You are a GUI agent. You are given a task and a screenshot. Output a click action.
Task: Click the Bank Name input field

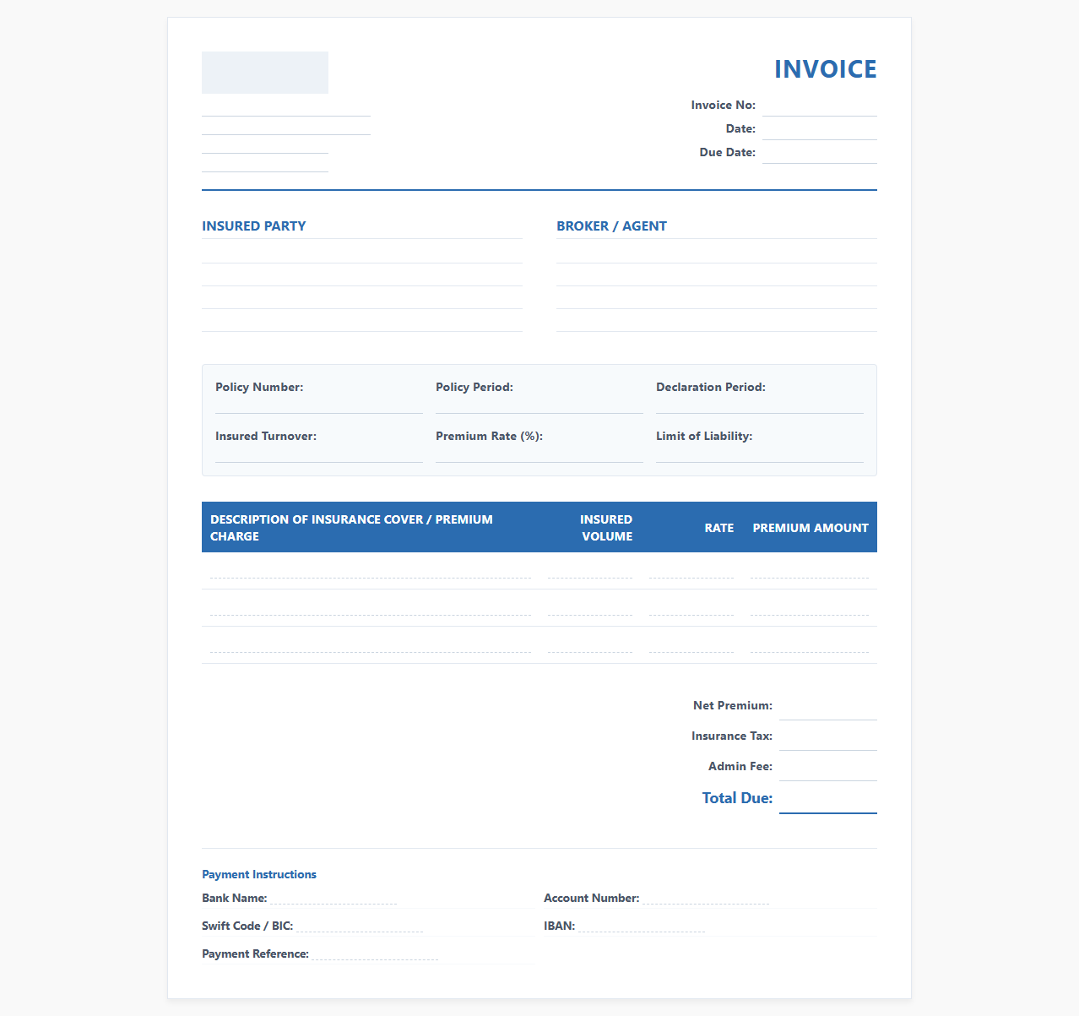[333, 899]
